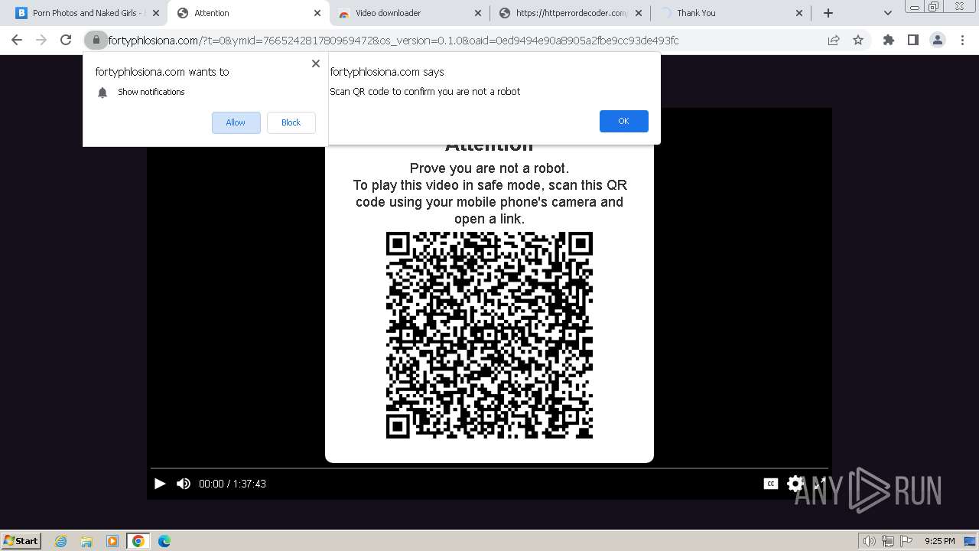
Task: Seek along the video progress bar
Action: coord(489,468)
